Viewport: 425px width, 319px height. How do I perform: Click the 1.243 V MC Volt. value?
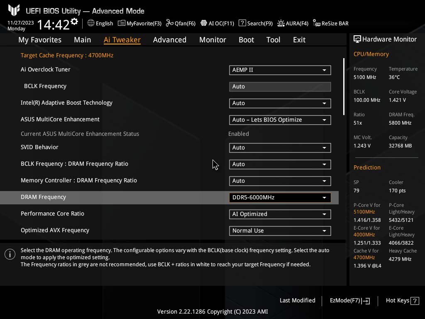[362, 146]
